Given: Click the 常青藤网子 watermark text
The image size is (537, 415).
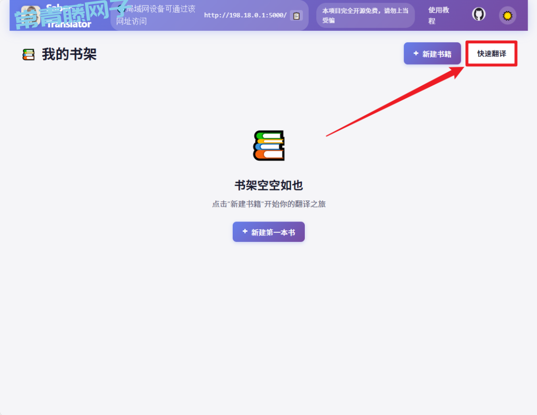Looking at the screenshot, I should point(70,15).
